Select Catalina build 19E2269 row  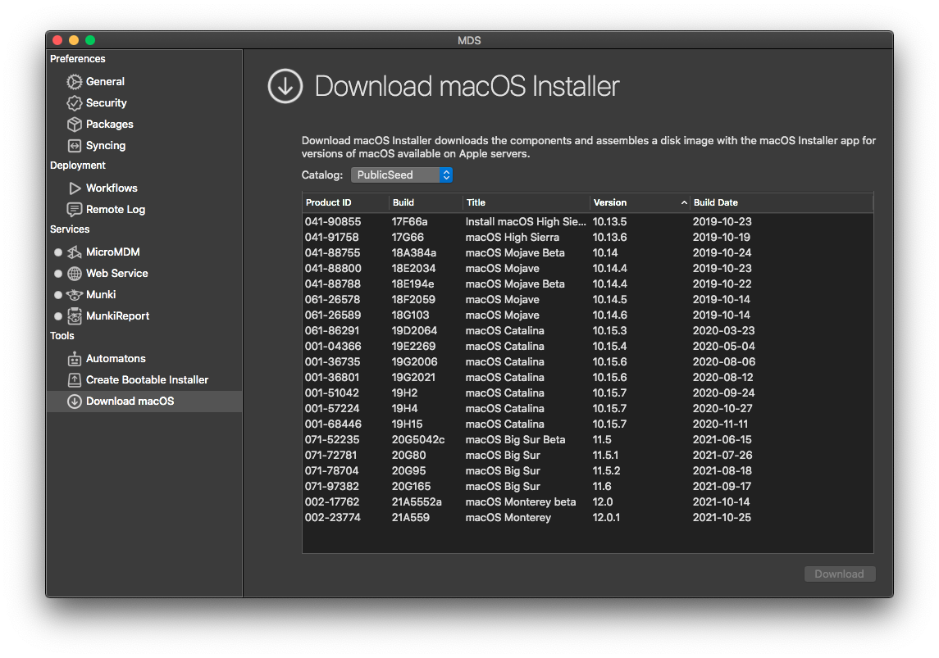(587, 346)
